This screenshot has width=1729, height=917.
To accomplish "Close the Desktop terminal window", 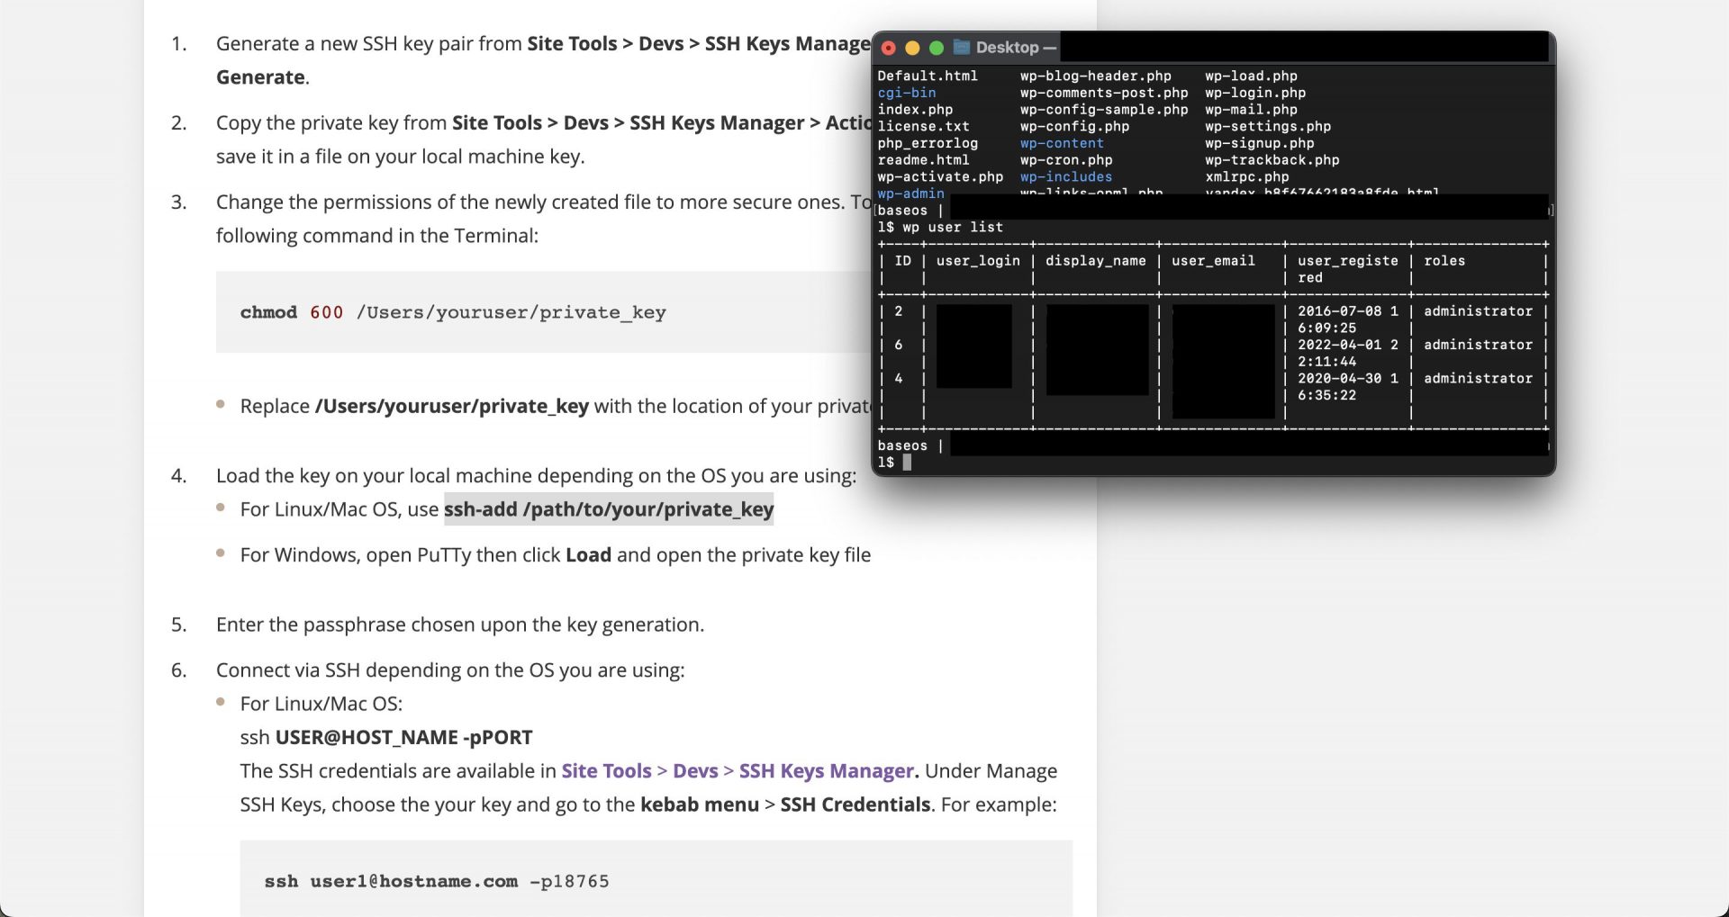I will pyautogui.click(x=889, y=48).
